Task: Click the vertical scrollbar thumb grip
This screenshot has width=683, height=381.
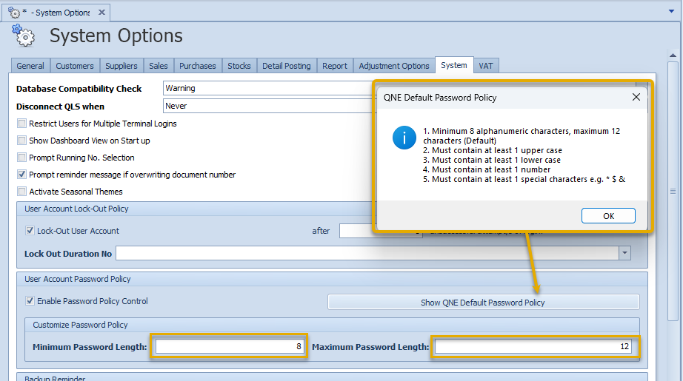Action: pyautogui.click(x=673, y=192)
